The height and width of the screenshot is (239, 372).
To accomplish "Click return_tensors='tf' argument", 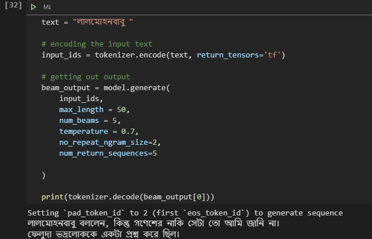I will (239, 55).
